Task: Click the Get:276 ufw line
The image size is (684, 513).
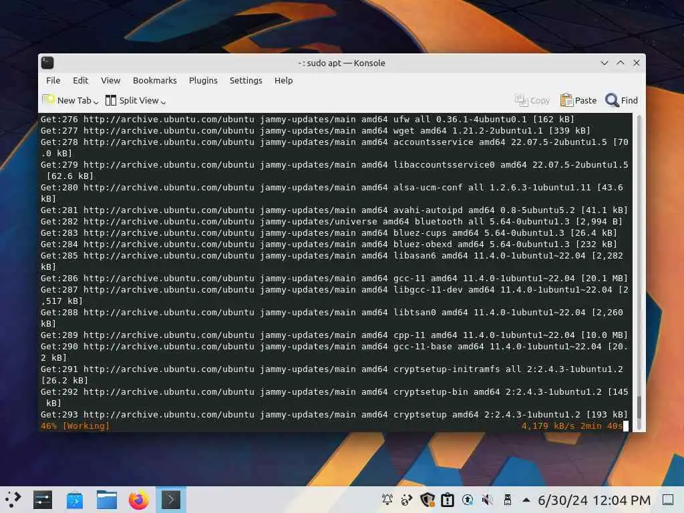Action: click(307, 119)
